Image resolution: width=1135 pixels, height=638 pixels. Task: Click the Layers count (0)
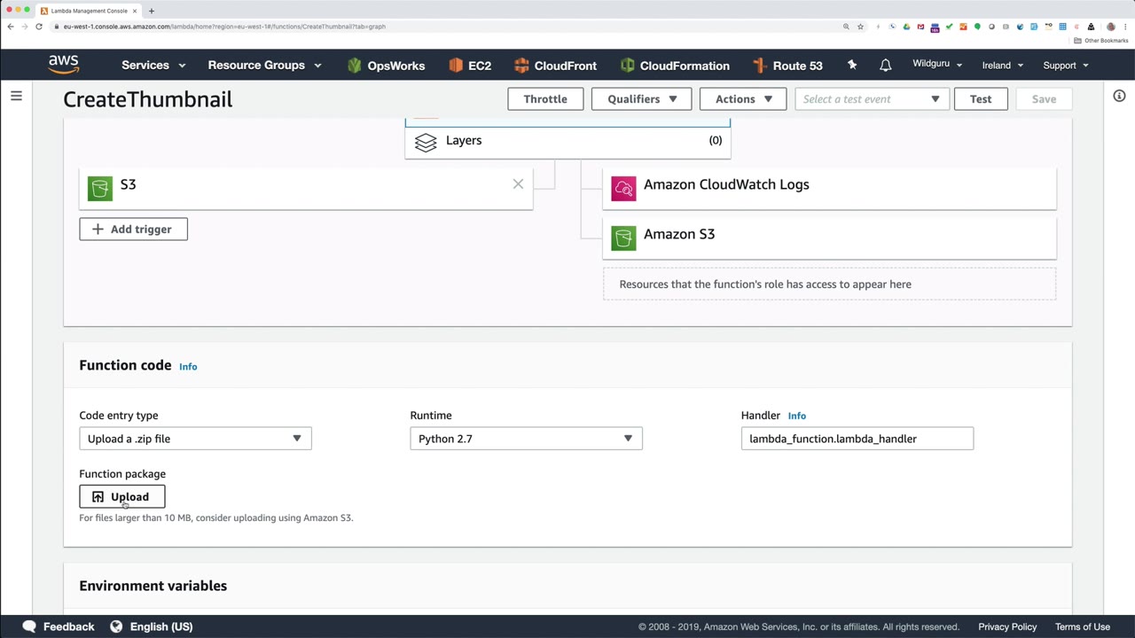715,140
